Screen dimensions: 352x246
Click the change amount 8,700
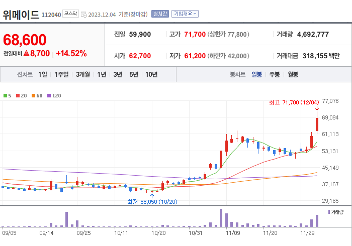pos(40,54)
